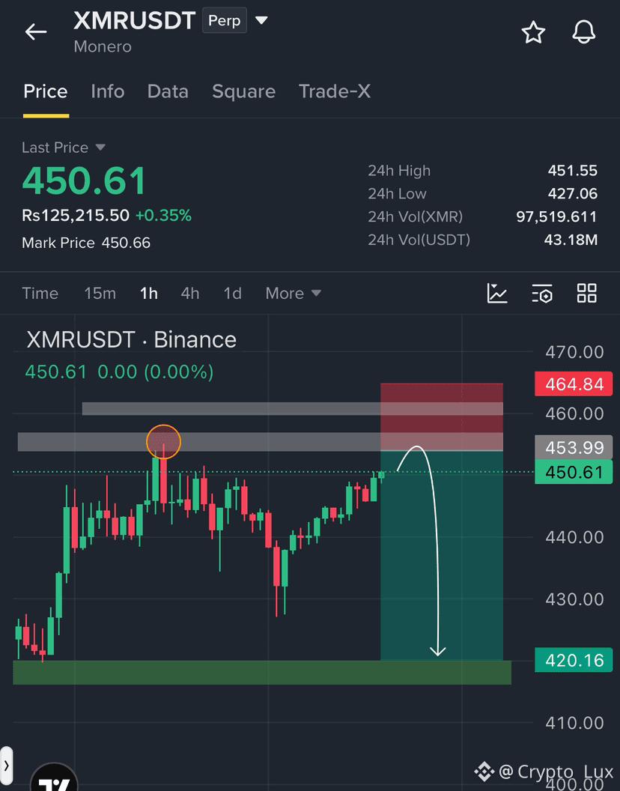Image resolution: width=620 pixels, height=791 pixels.
Task: Open the grid layout icon
Action: coord(587,293)
